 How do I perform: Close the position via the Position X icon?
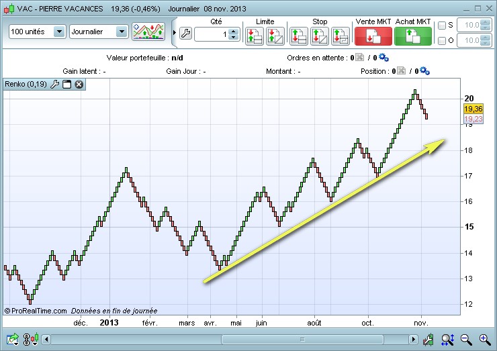401,70
